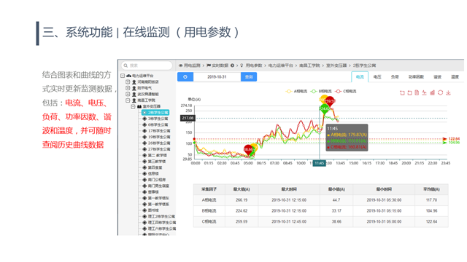Screen dimensions: 467x262
Task: Click into the tree search input
Action: [x=147, y=65]
